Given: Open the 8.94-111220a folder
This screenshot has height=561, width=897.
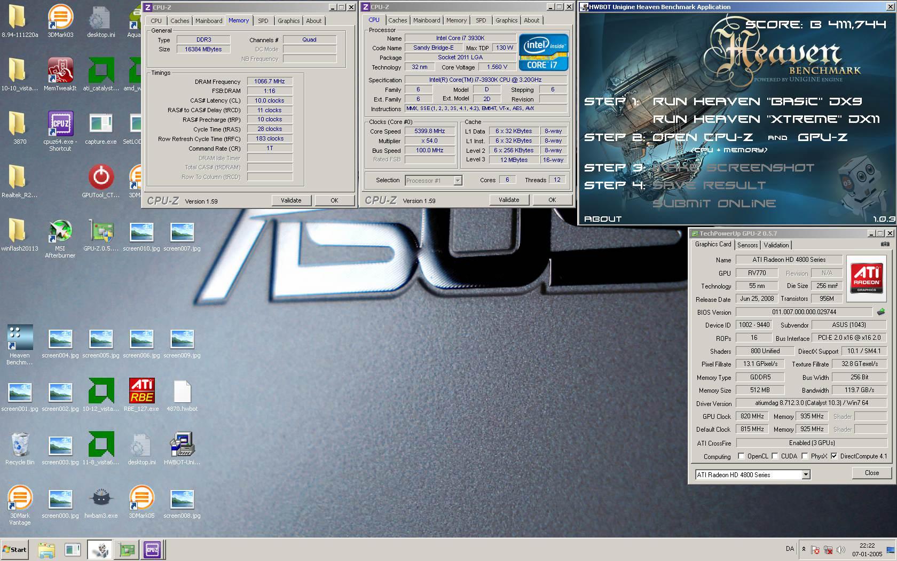Looking at the screenshot, I should pyautogui.click(x=20, y=20).
